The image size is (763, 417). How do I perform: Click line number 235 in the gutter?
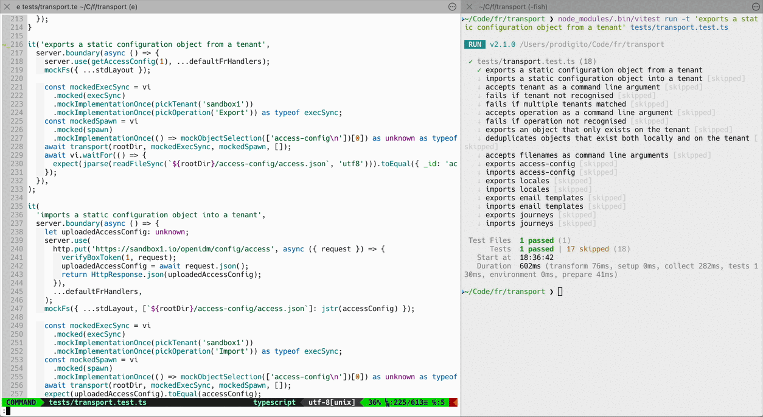pos(16,206)
